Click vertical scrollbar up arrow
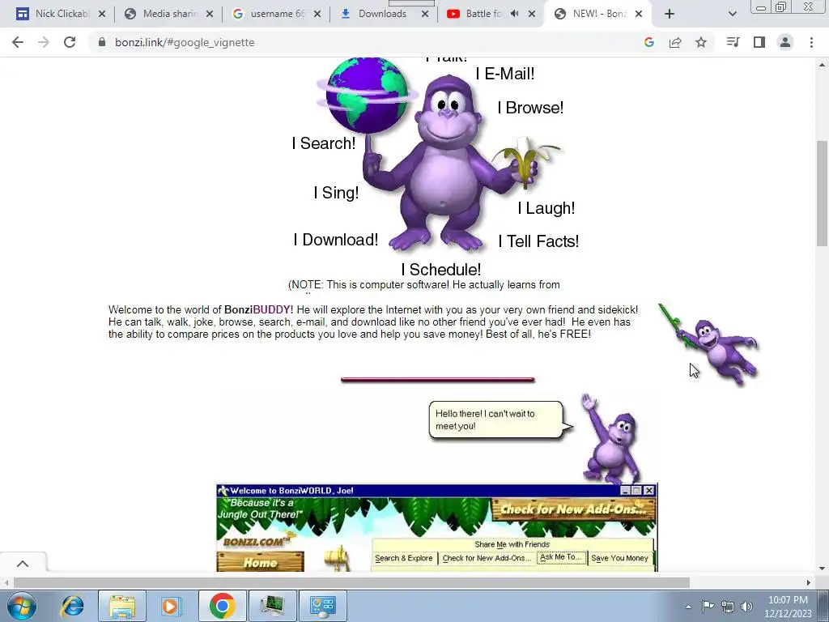This screenshot has width=829, height=622. pos(823,65)
